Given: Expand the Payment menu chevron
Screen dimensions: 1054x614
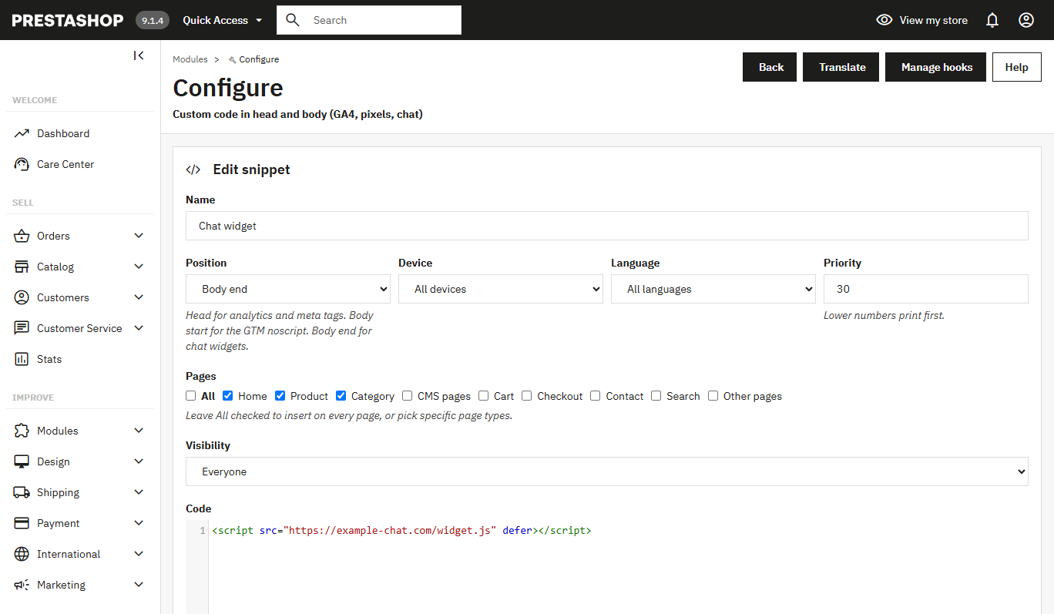Looking at the screenshot, I should tap(139, 523).
